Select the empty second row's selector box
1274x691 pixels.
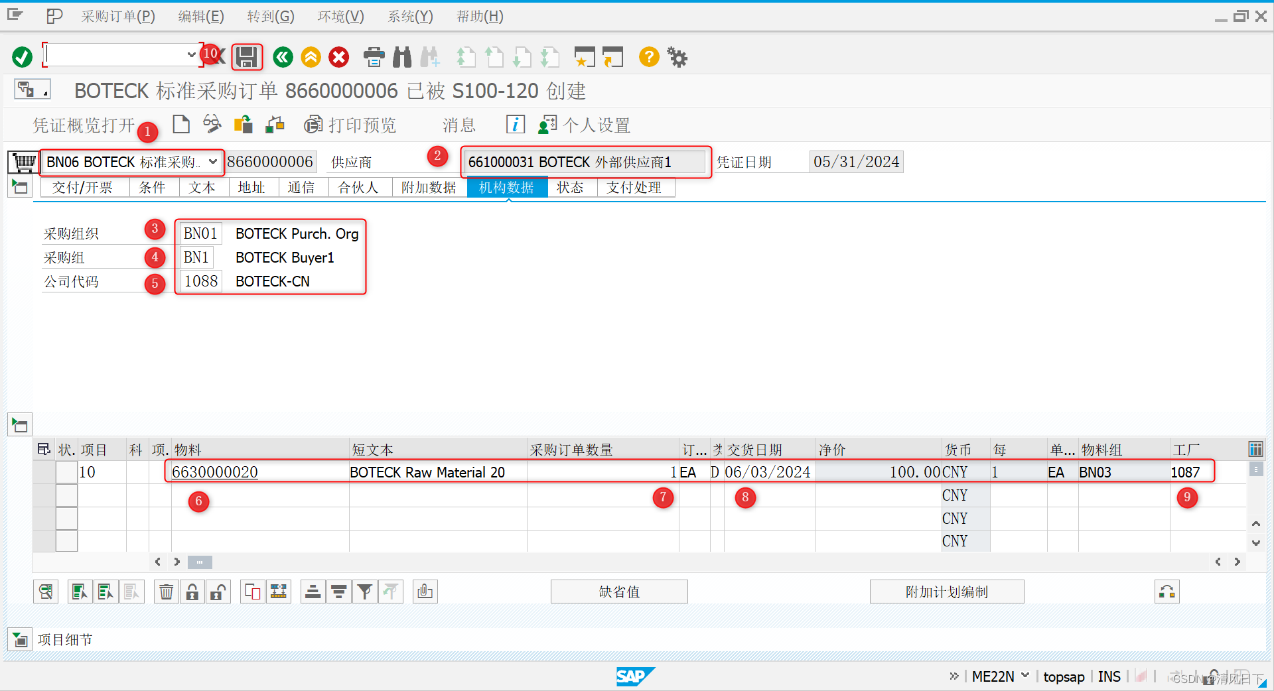pyautogui.click(x=66, y=495)
